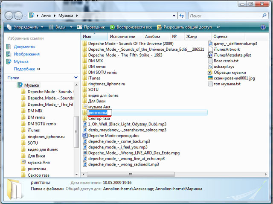Open recent pages dropdown next to Forward button

25,16
